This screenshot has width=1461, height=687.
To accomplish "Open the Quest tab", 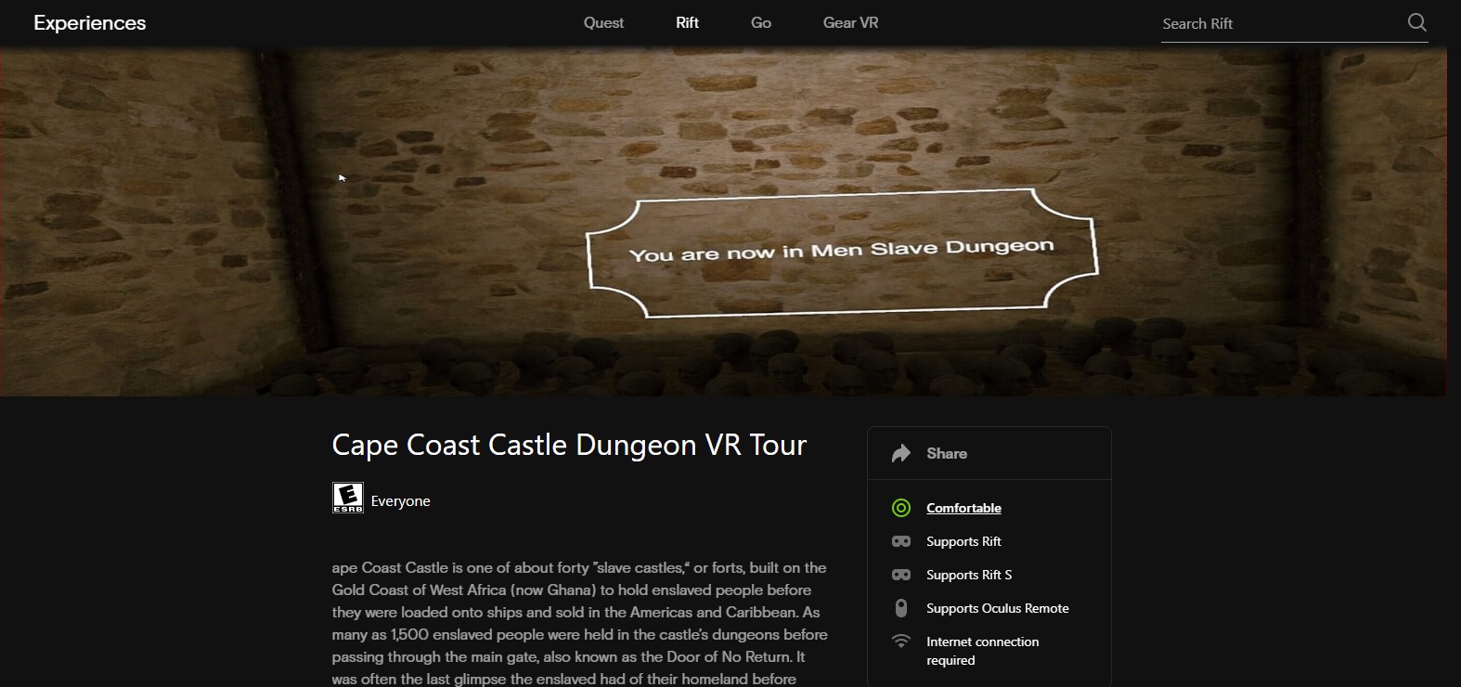I will (603, 22).
